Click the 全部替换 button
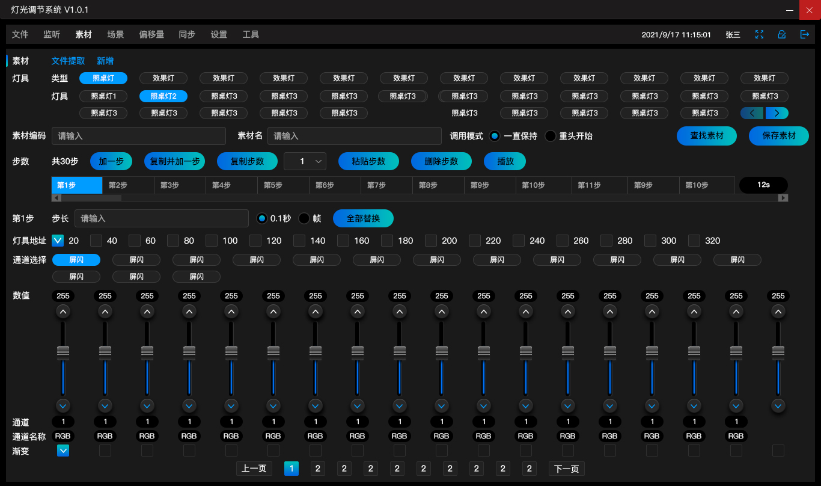This screenshot has width=821, height=486. point(363,218)
